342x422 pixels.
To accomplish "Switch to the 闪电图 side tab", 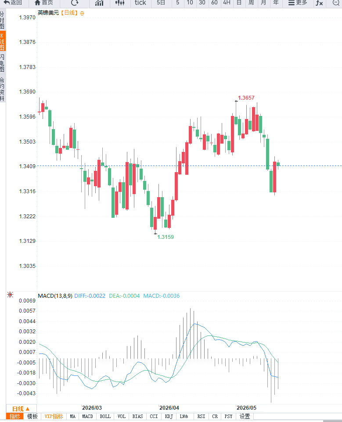I will pos(2,63).
